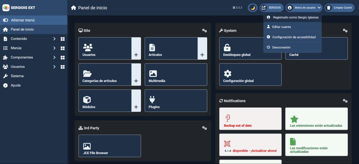The width and height of the screenshot is (359, 164).
Task: Add new user with Usuarios plus
Action: [x=136, y=49]
